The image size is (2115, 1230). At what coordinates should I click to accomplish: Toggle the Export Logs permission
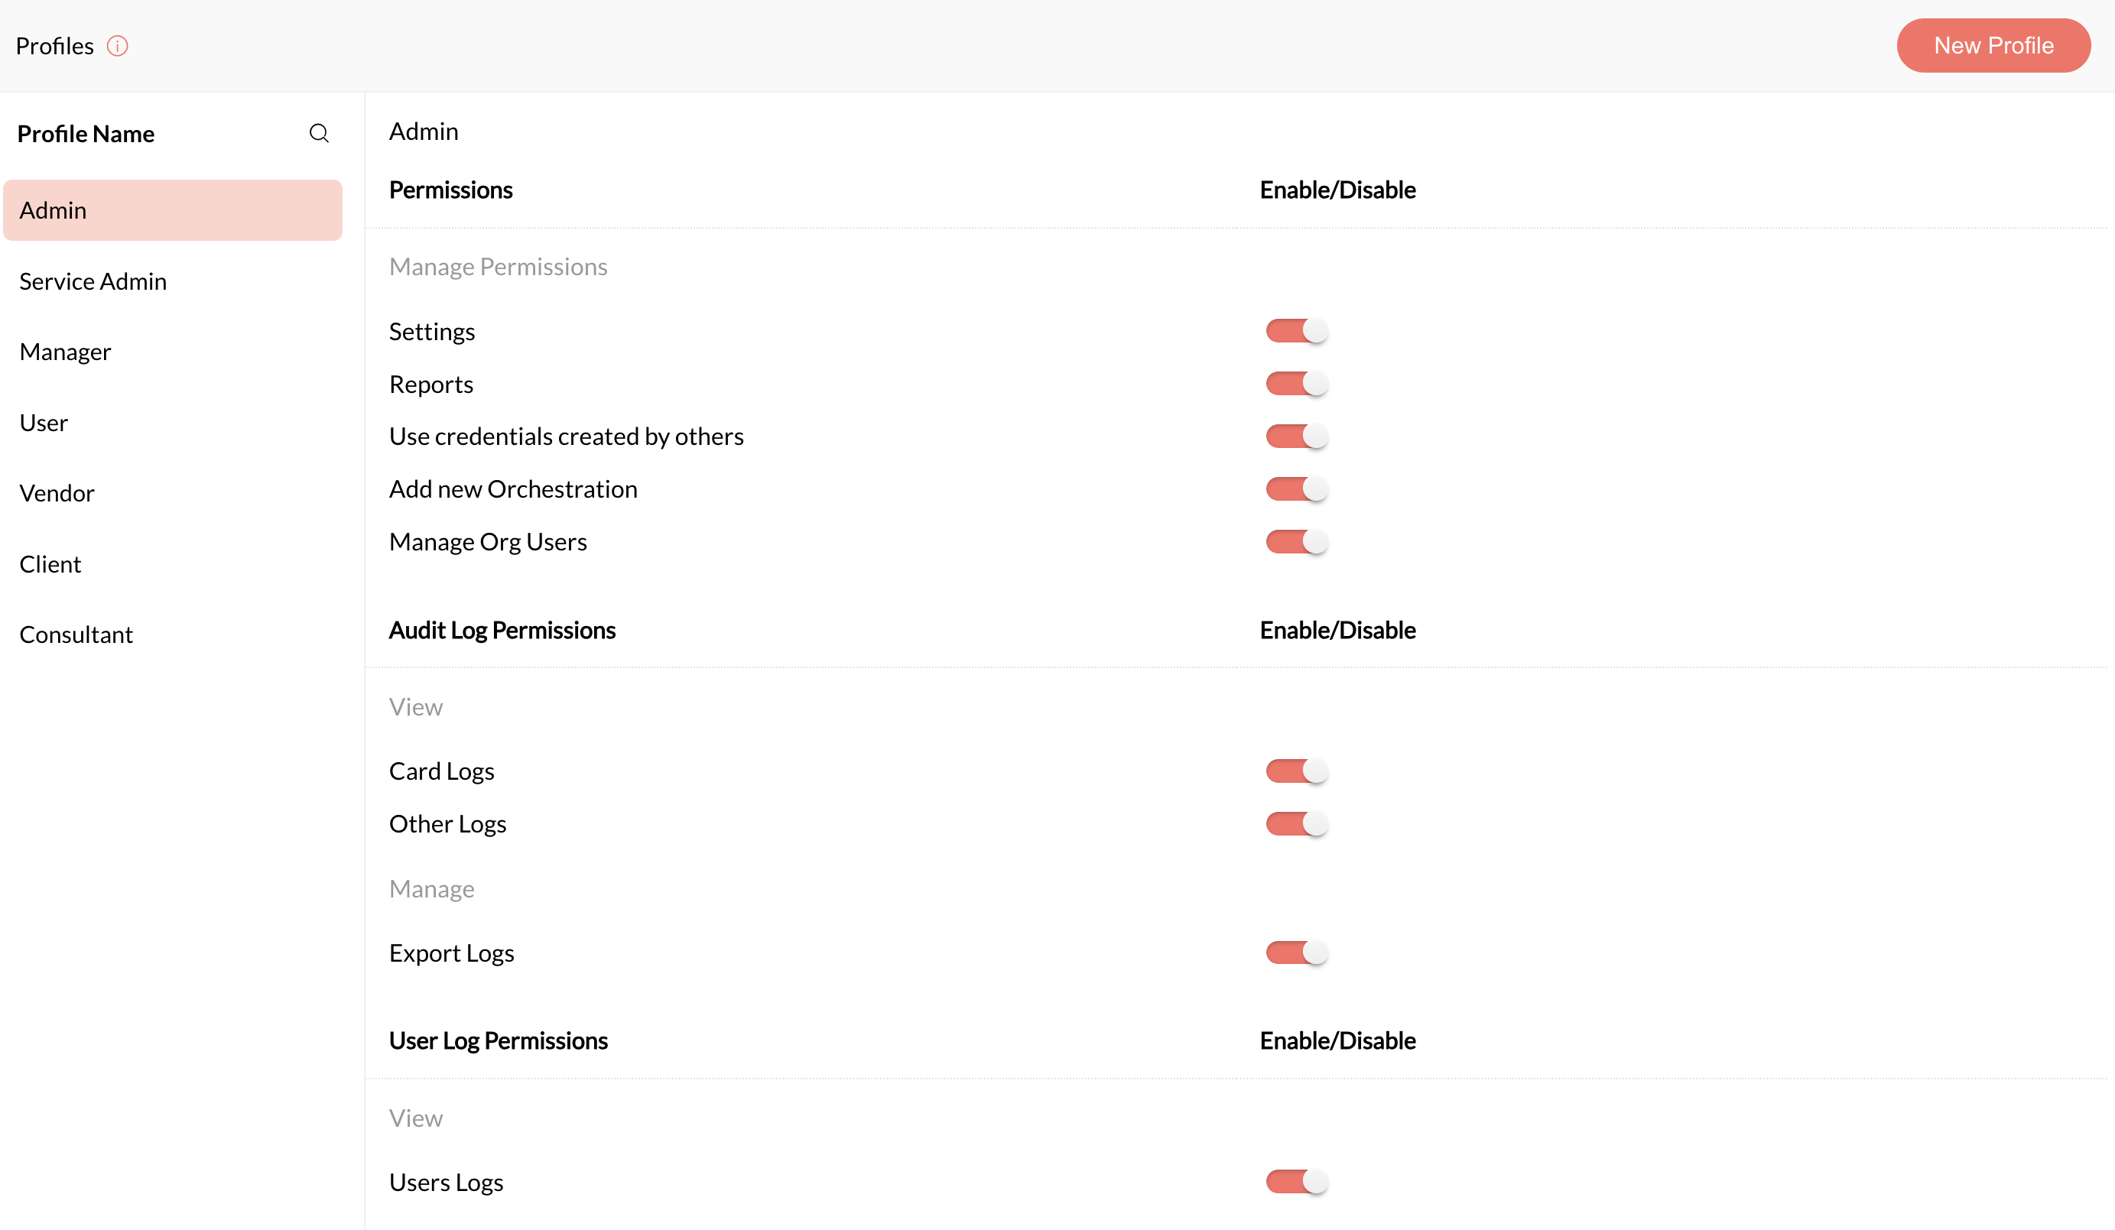(x=1296, y=953)
